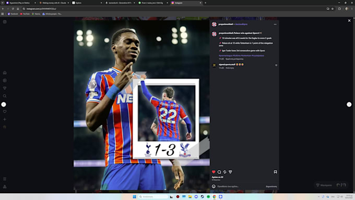Viewport: 355px width, 200px height.
Task: Open Instagram Home from the sidebar
Action: (5, 73)
